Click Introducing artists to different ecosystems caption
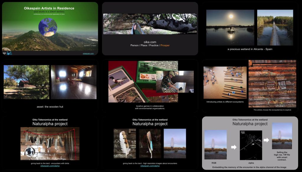 225,102
